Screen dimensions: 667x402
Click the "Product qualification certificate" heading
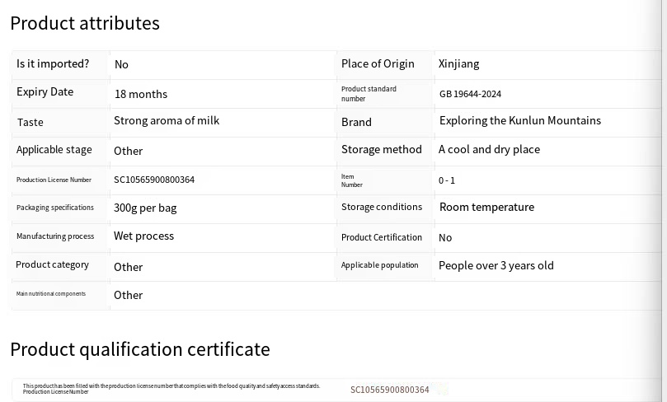[x=140, y=349]
